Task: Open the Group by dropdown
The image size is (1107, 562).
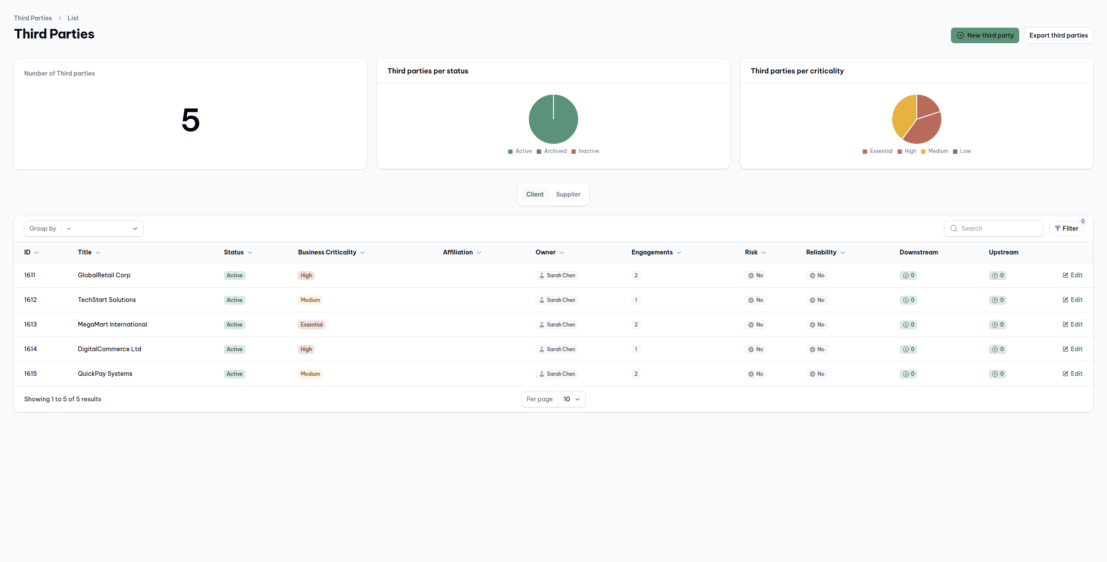Action: coord(102,229)
